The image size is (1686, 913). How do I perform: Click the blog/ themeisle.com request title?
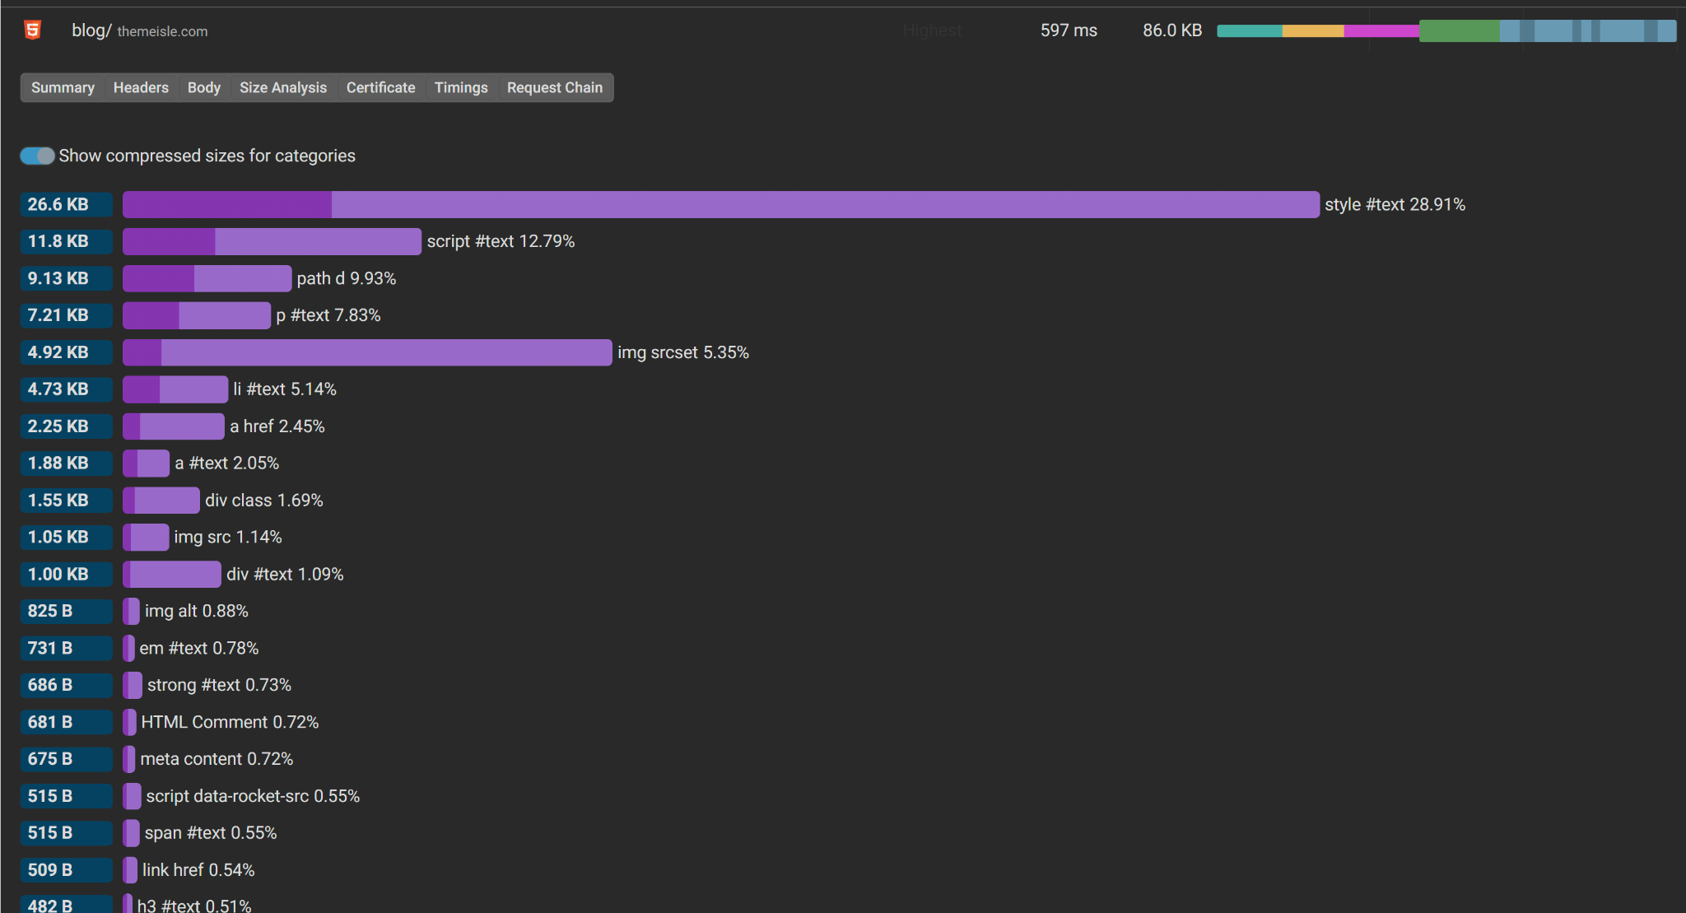click(139, 30)
